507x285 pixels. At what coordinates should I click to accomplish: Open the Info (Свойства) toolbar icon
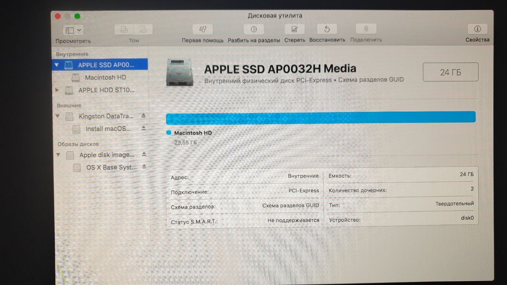point(477,29)
